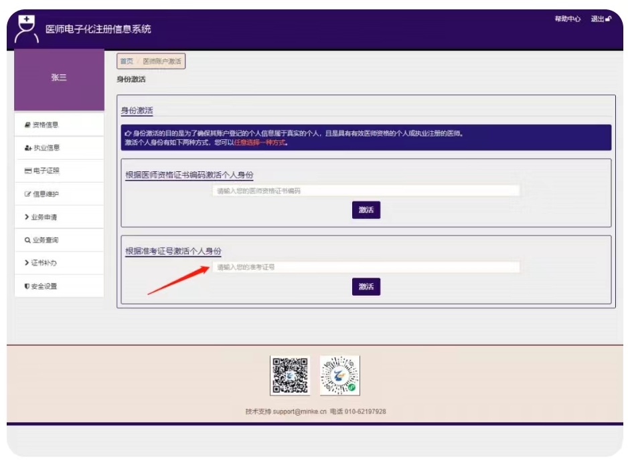This screenshot has width=628, height=463.
Task: Expand the 业务申请 menu
Action: pyautogui.click(x=46, y=217)
